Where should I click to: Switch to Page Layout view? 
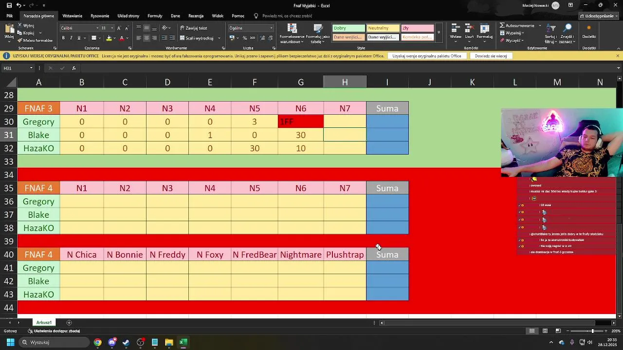[x=545, y=331]
